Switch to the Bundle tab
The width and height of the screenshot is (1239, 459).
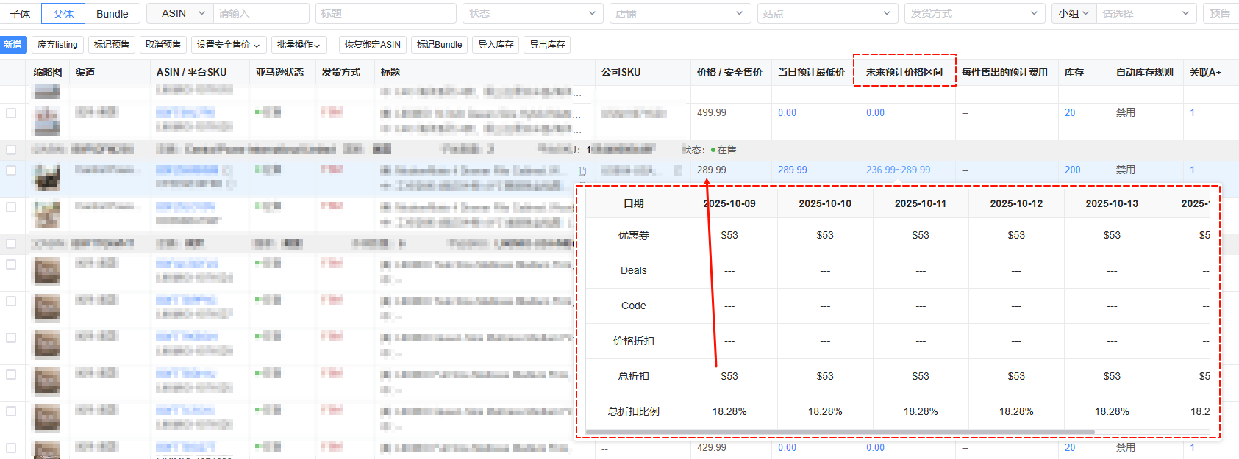(112, 13)
